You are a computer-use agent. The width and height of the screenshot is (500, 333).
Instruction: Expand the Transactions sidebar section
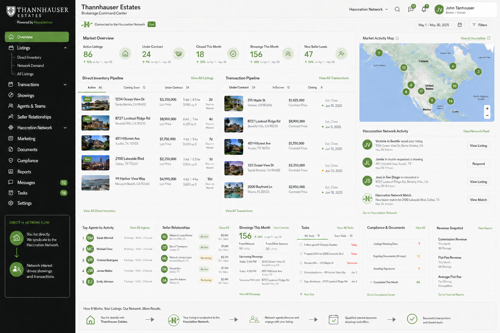click(65, 85)
